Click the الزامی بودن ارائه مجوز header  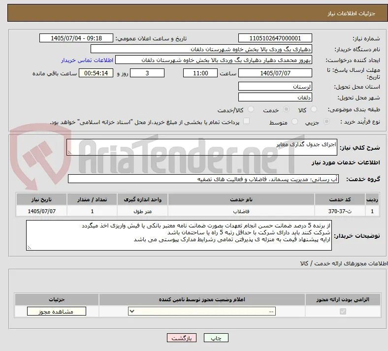[343, 299]
